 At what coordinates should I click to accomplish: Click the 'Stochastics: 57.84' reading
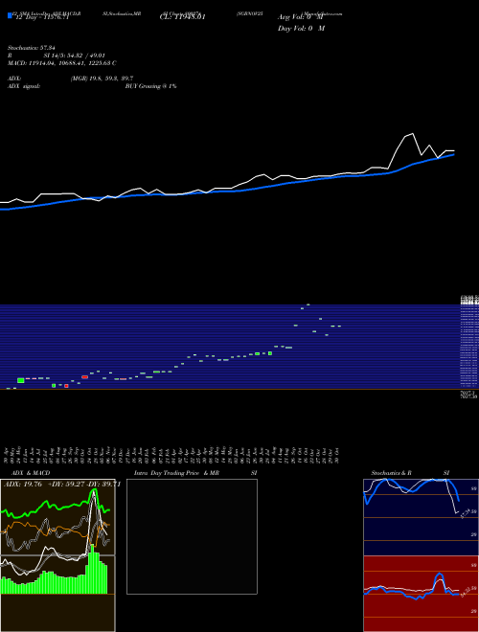click(x=31, y=48)
